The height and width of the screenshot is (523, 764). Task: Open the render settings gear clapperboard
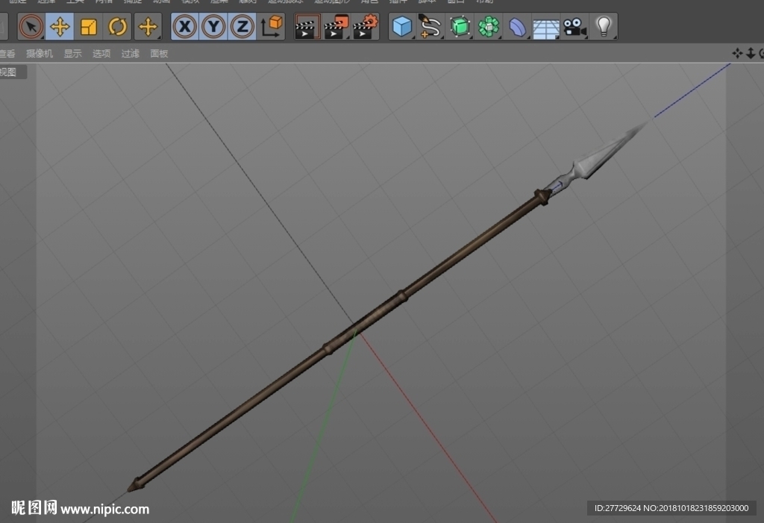[x=366, y=26]
